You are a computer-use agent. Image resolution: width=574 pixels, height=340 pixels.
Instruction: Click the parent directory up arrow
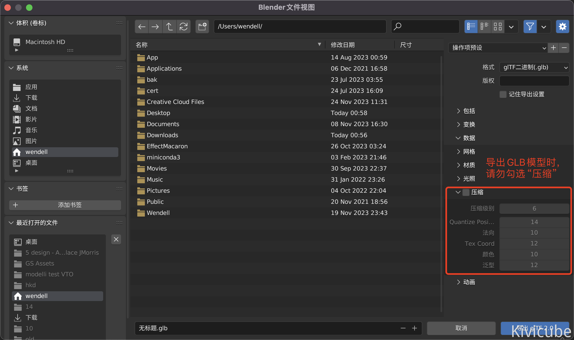[169, 27]
